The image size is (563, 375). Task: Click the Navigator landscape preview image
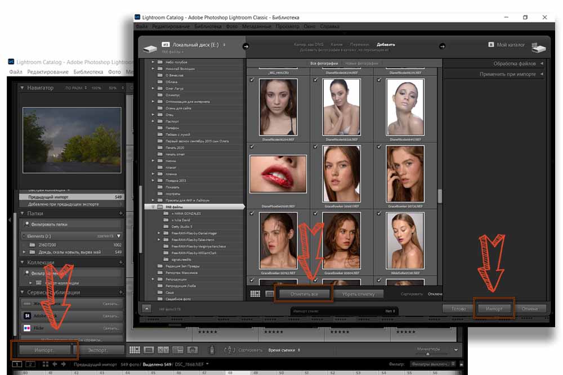point(72,140)
